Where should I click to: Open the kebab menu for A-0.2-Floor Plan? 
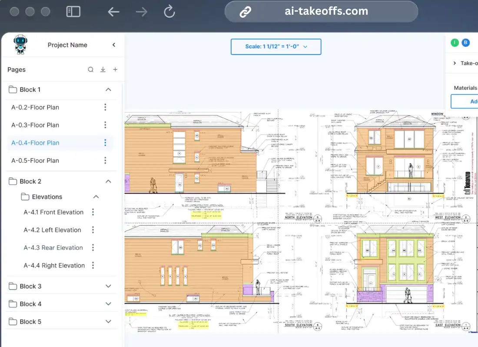[105, 107]
